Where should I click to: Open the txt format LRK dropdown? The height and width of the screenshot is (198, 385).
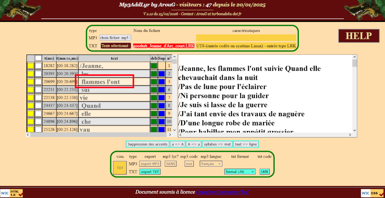[240, 172]
